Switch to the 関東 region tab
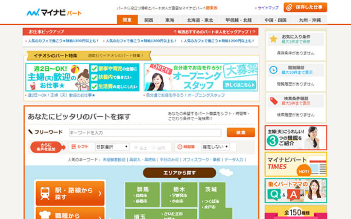 pyautogui.click(x=127, y=20)
